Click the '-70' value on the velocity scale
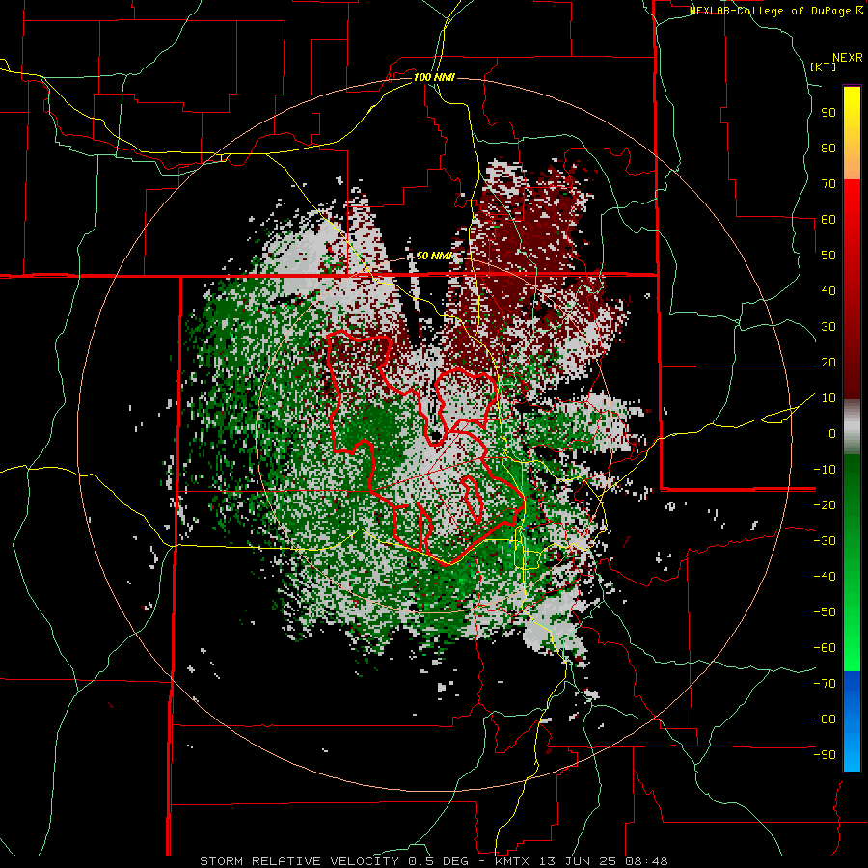 (x=825, y=684)
